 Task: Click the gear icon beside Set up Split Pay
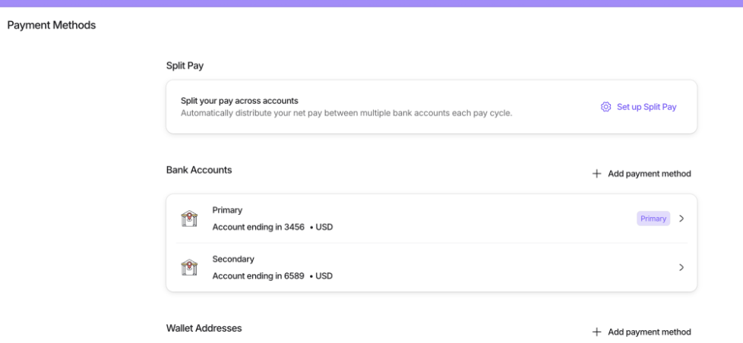(605, 107)
